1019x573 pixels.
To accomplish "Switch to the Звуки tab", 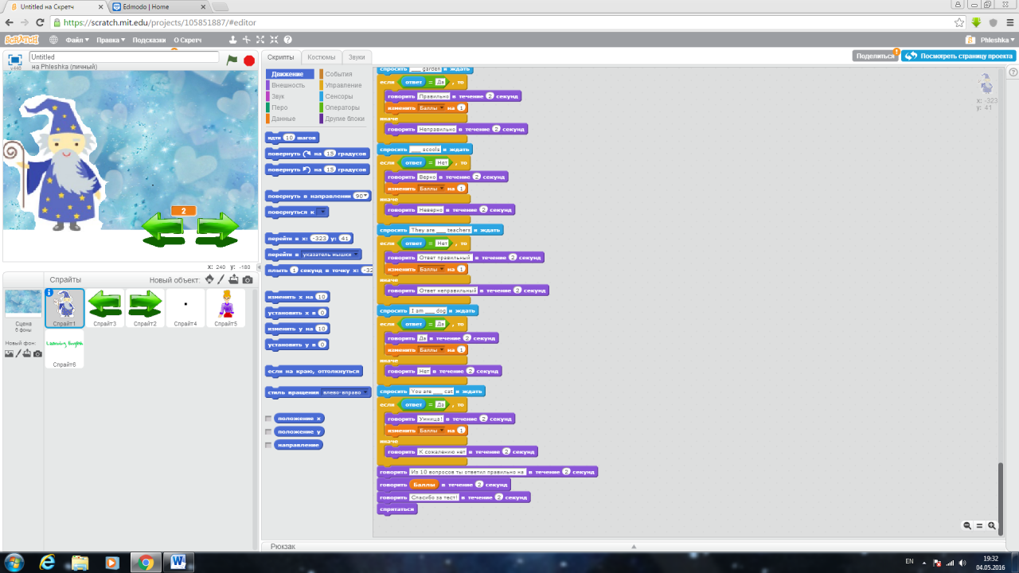I will (357, 57).
